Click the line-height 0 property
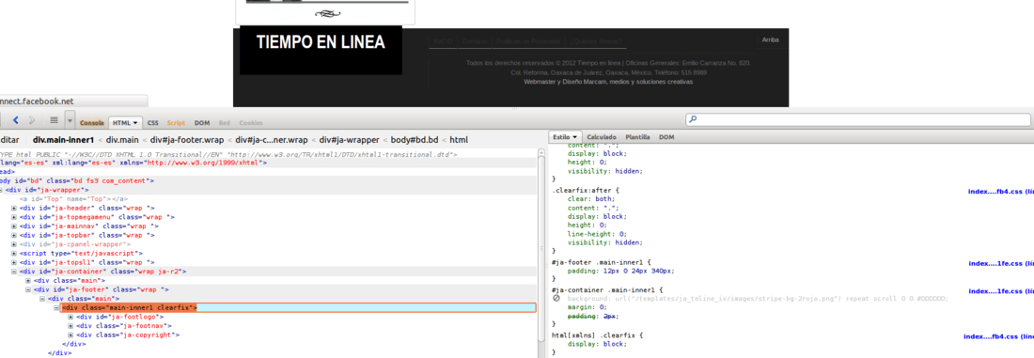The width and height of the screenshot is (1034, 358). click(x=597, y=233)
